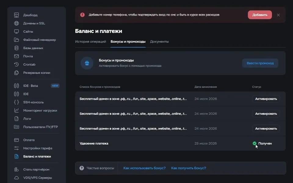This screenshot has height=183, width=293.
Task: Click the Дата зачисления column header
Action: pos(205,87)
